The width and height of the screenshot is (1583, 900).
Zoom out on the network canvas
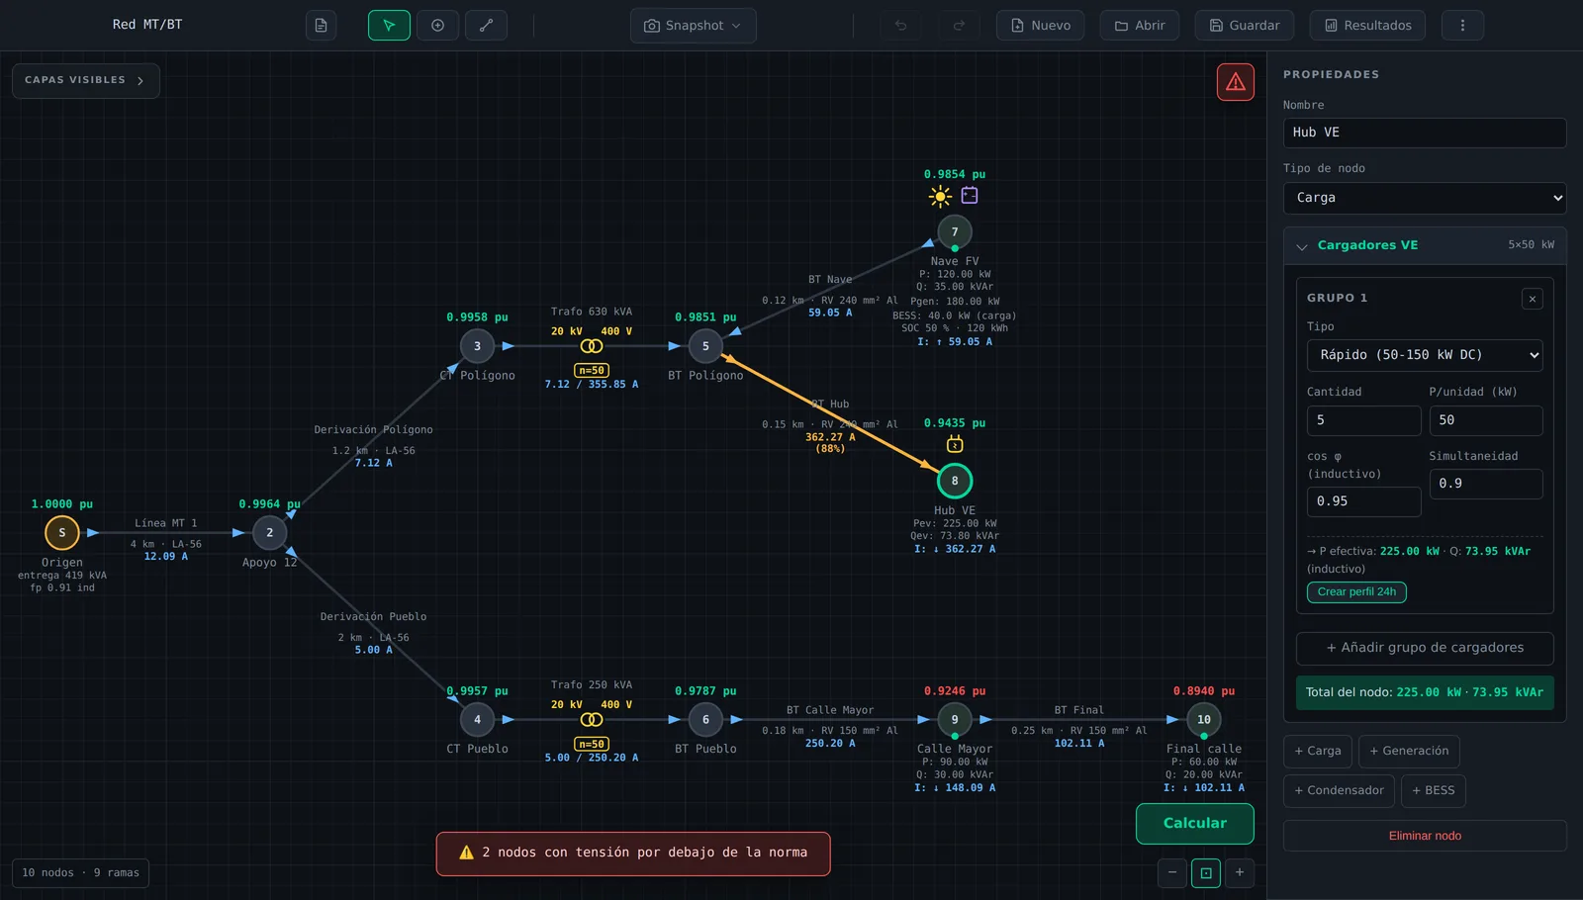(1172, 872)
